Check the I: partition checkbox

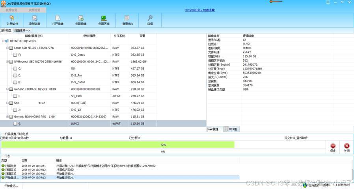[x=15, y=96]
